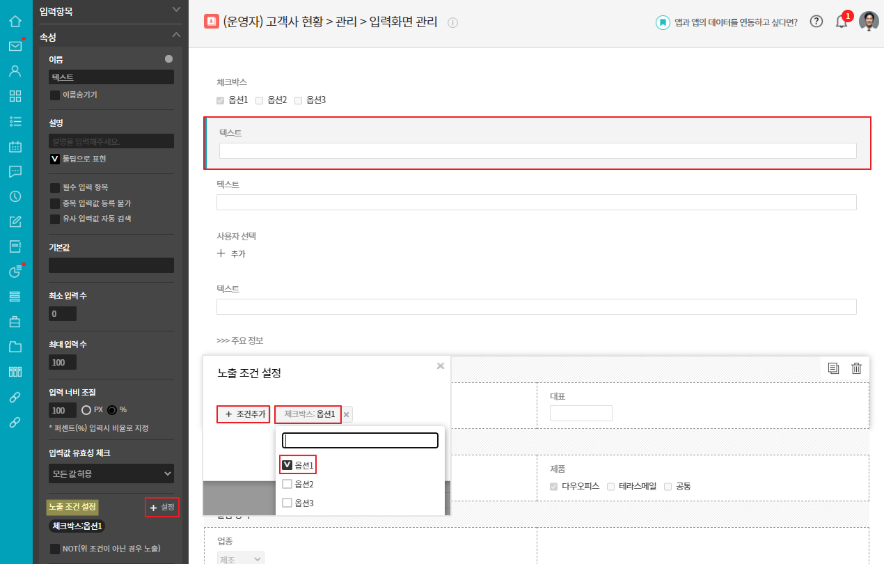
Task: Close the 노출 조건 설정 popup
Action: (x=440, y=366)
